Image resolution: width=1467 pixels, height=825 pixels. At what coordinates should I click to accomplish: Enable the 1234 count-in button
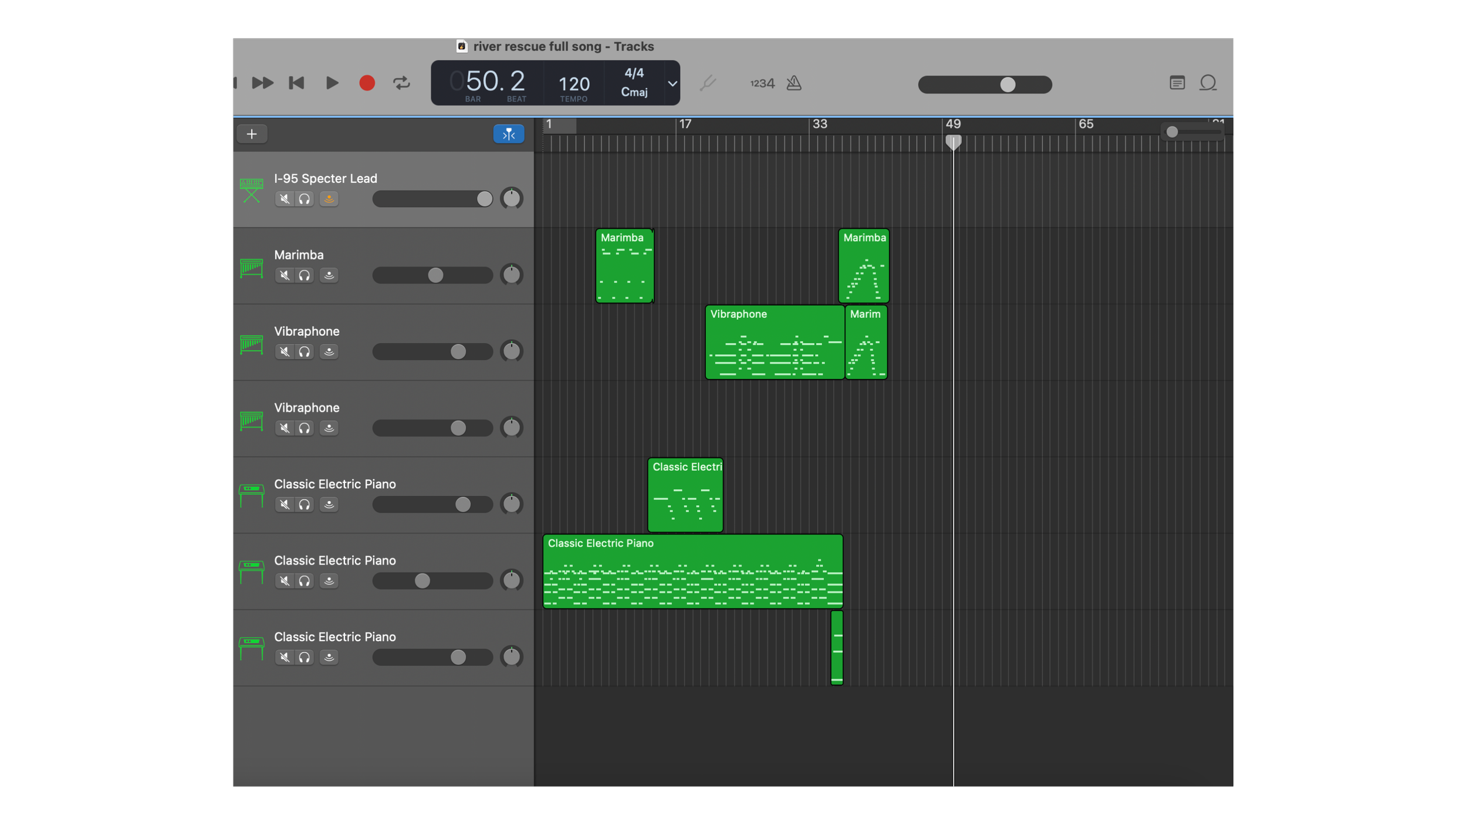762,83
